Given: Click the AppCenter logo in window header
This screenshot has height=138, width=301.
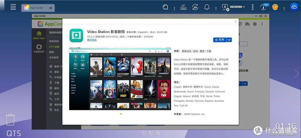Looking at the screenshot, I should [x=50, y=24].
